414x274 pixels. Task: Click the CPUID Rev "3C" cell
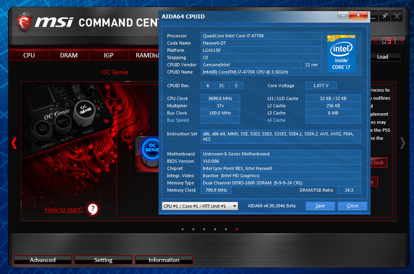222,86
